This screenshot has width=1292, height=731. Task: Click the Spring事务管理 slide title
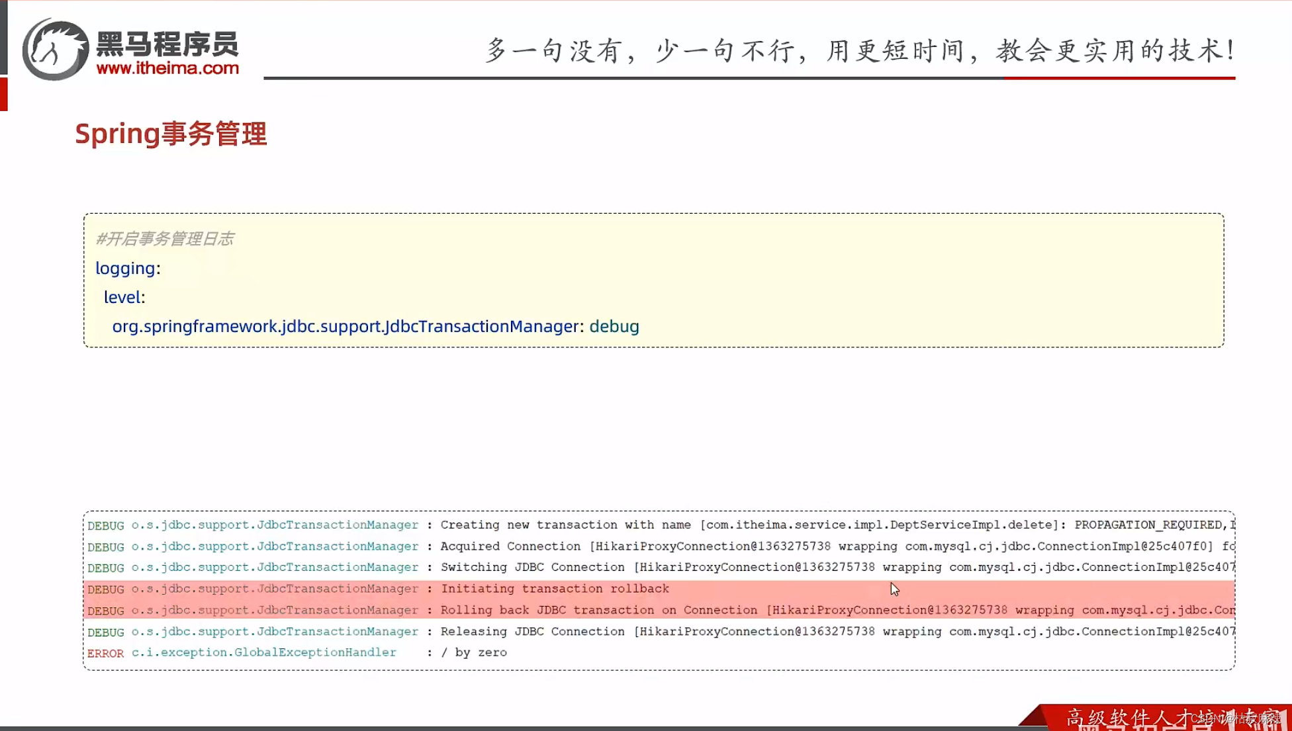point(171,134)
